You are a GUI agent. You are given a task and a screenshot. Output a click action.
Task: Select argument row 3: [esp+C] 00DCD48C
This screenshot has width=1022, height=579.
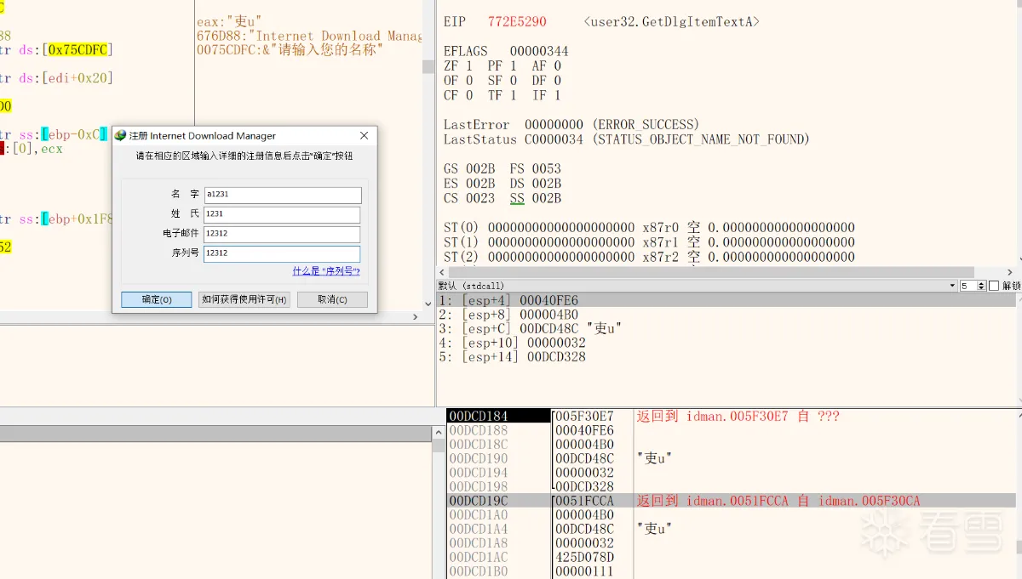point(726,328)
